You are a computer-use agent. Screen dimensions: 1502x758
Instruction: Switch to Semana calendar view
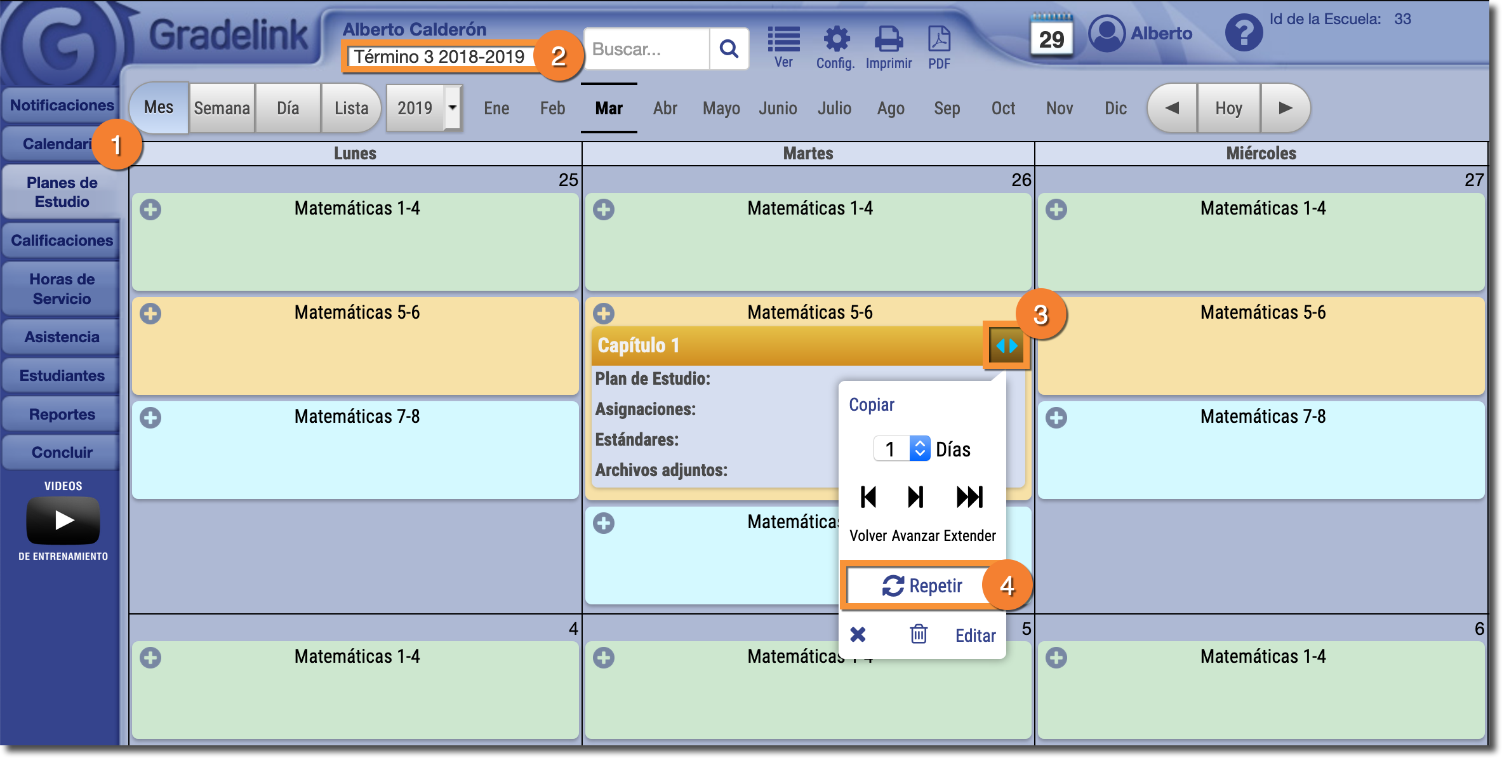222,108
